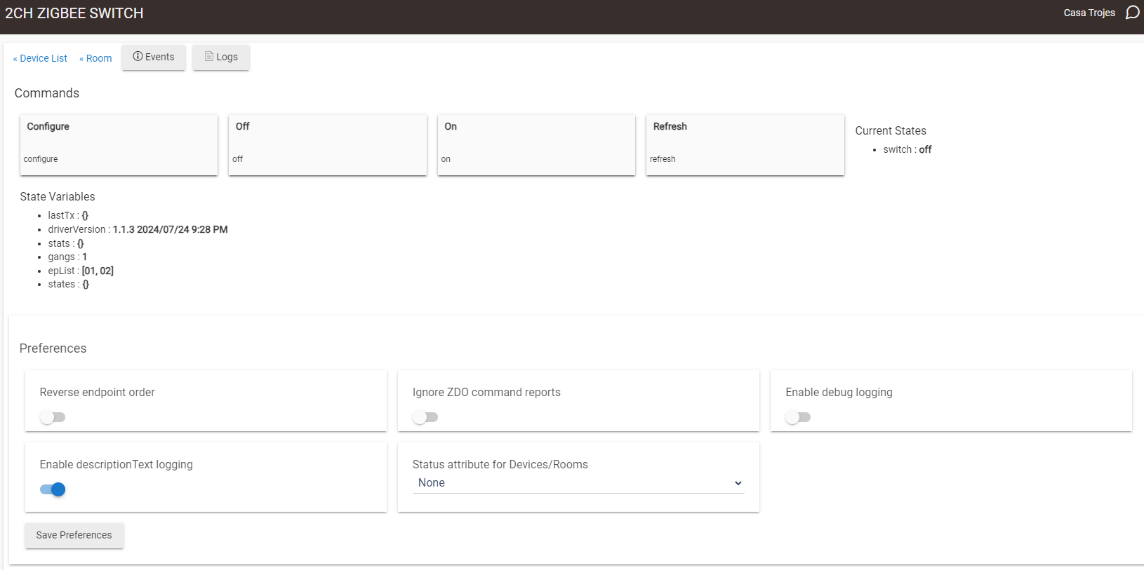Click the Events info icon

coord(138,57)
